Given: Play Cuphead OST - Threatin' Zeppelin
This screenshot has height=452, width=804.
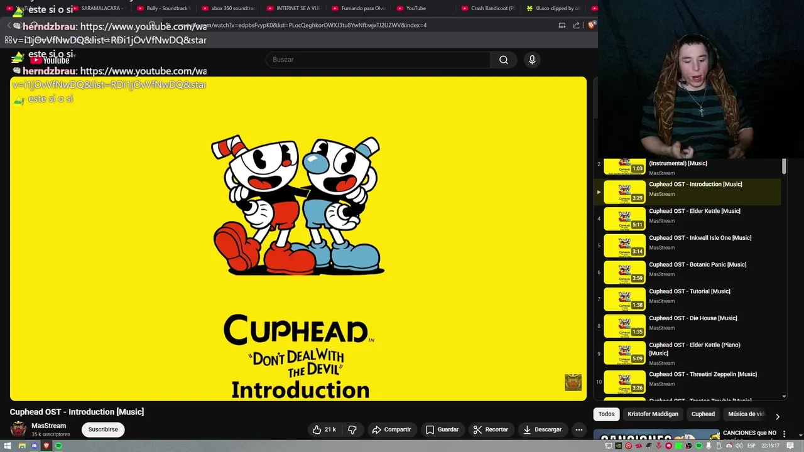Looking at the screenshot, I should [688, 381].
